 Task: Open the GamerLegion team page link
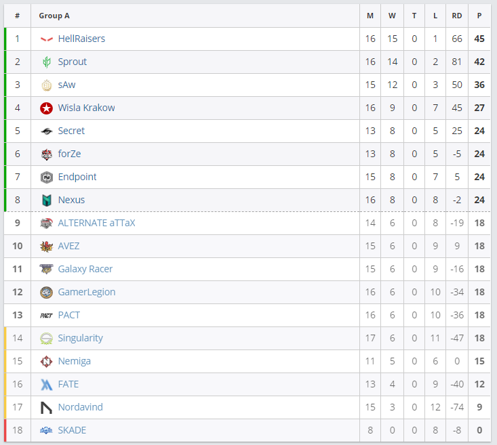87,292
